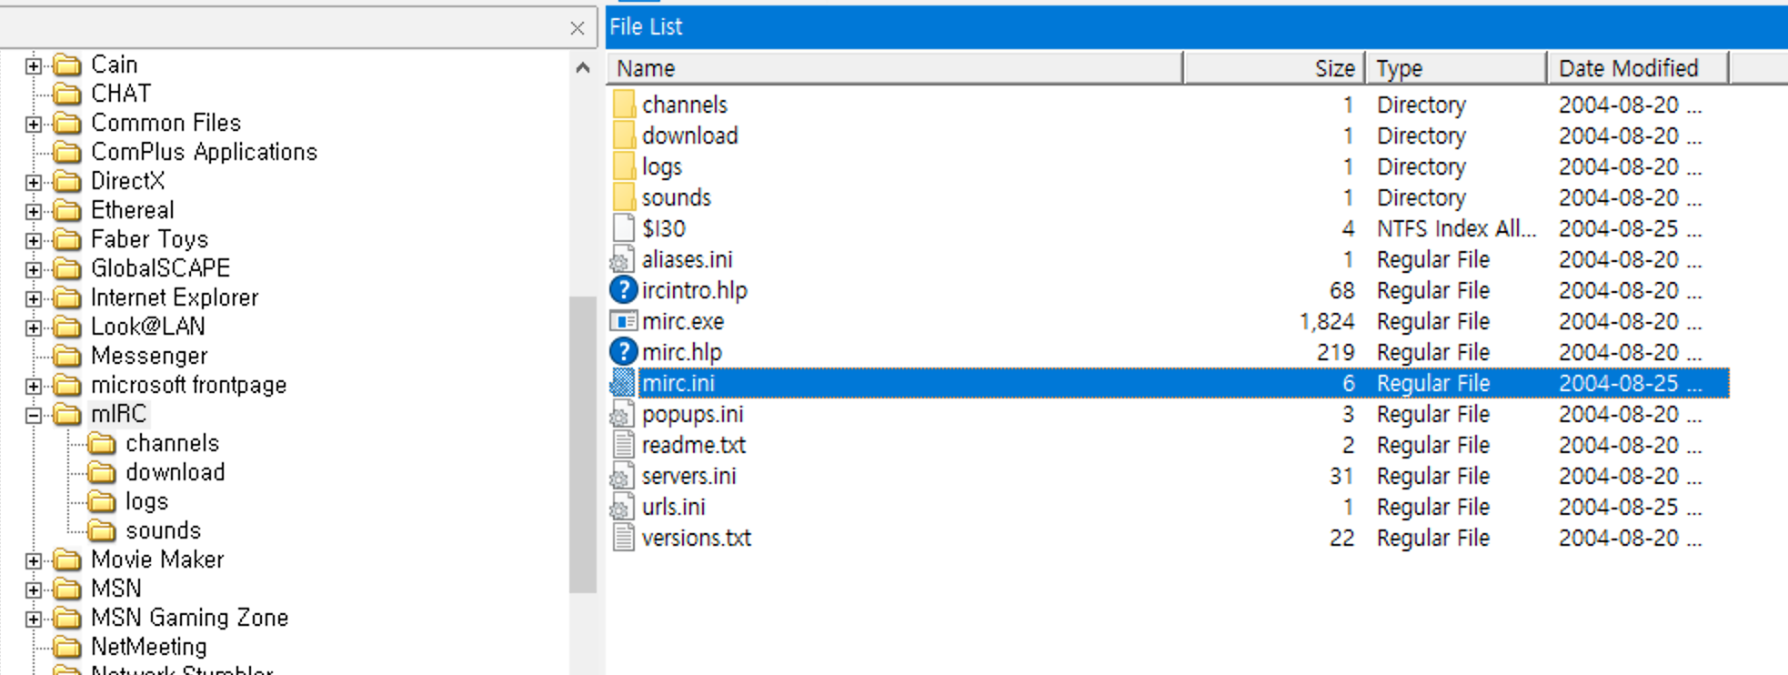The height and width of the screenshot is (675, 1788).
Task: Click the Messenger folder icon in tree
Action: 67,356
